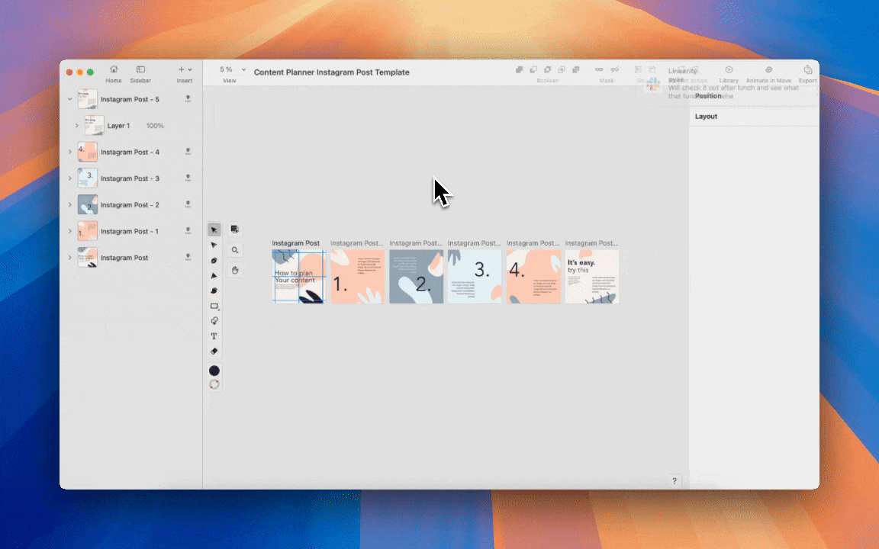Expand the Instagram Post - 1 artboard
This screenshot has height=549, width=879.
pos(70,231)
